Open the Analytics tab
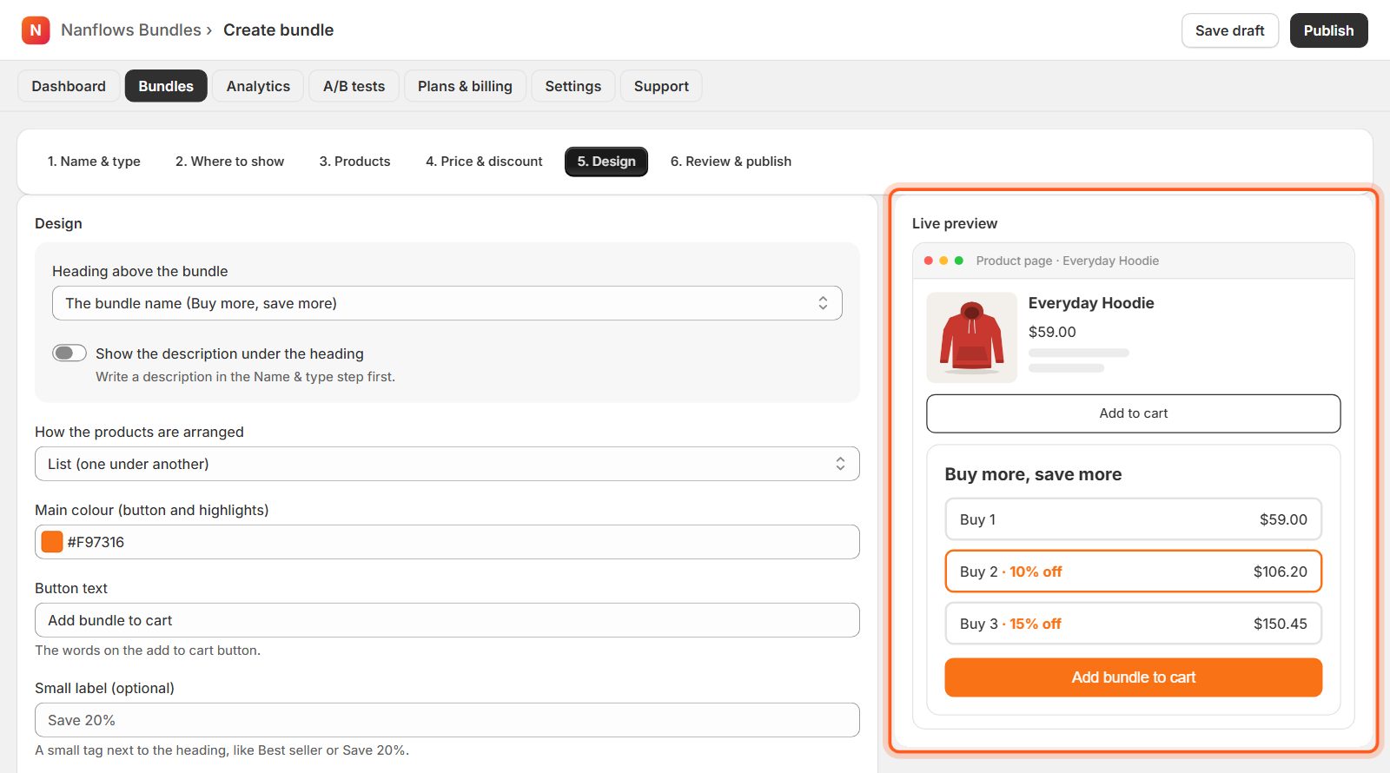 coord(258,86)
